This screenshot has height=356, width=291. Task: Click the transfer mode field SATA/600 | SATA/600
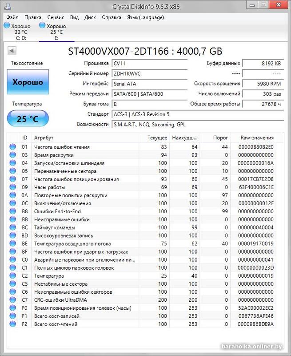click(x=150, y=94)
